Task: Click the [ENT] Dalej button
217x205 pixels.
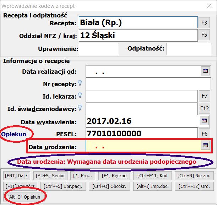Action: (x=17, y=176)
